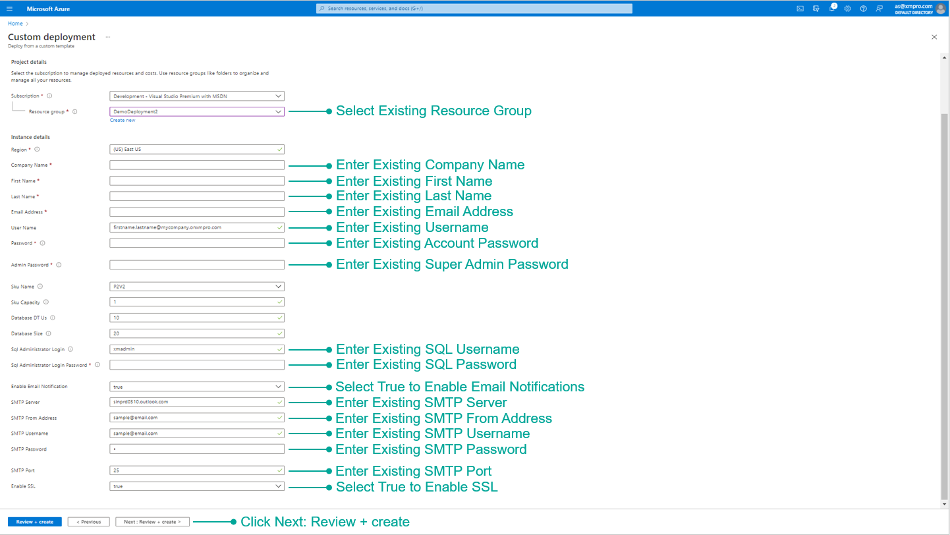Click the SMTP Port field
The height and width of the screenshot is (535, 950).
(197, 470)
